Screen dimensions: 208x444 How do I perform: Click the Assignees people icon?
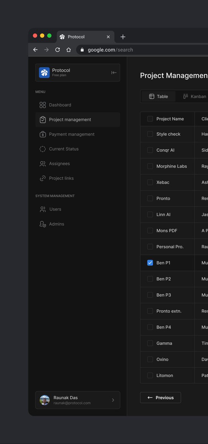(x=42, y=164)
